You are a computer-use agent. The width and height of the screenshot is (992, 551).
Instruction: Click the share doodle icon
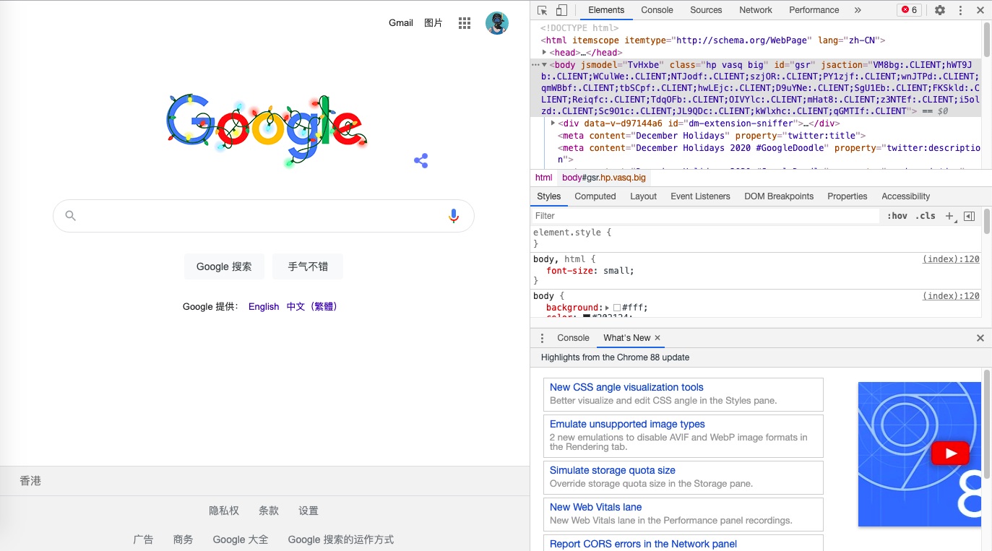(x=420, y=161)
